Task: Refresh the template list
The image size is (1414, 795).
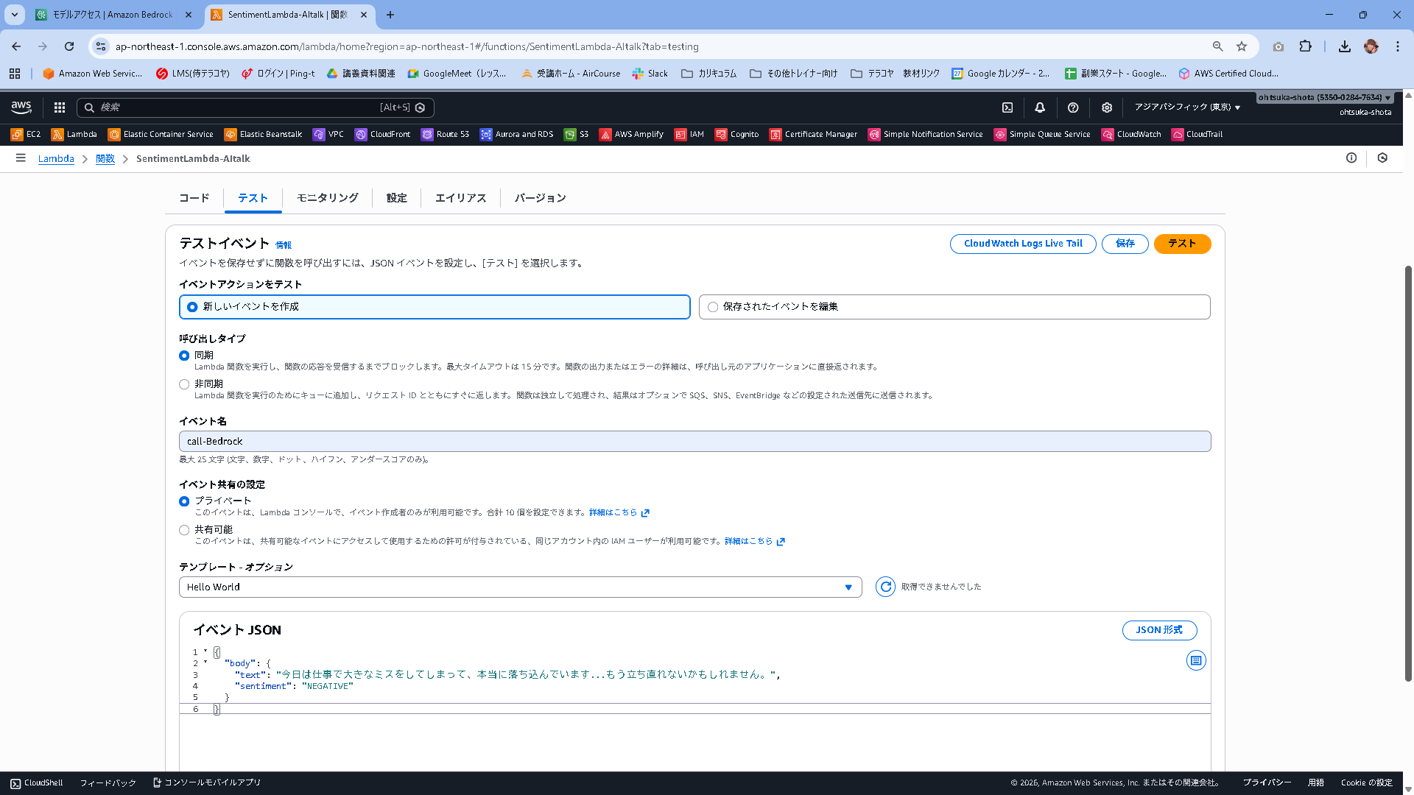Action: tap(884, 587)
